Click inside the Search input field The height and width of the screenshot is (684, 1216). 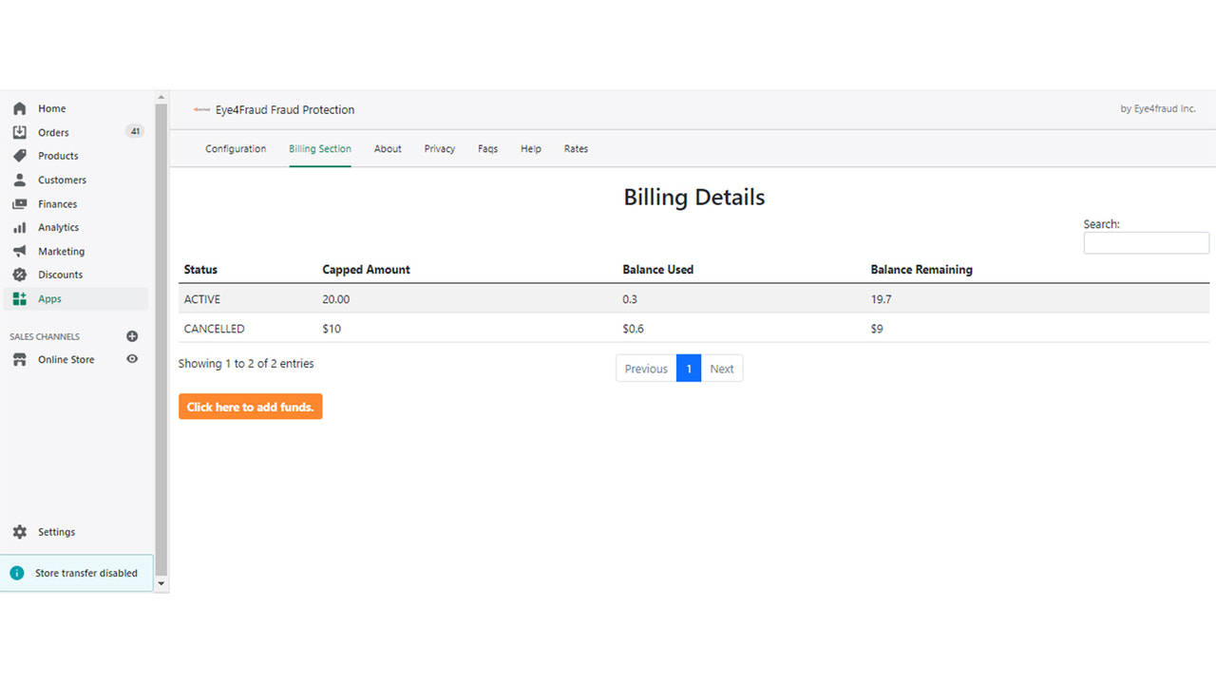point(1146,242)
